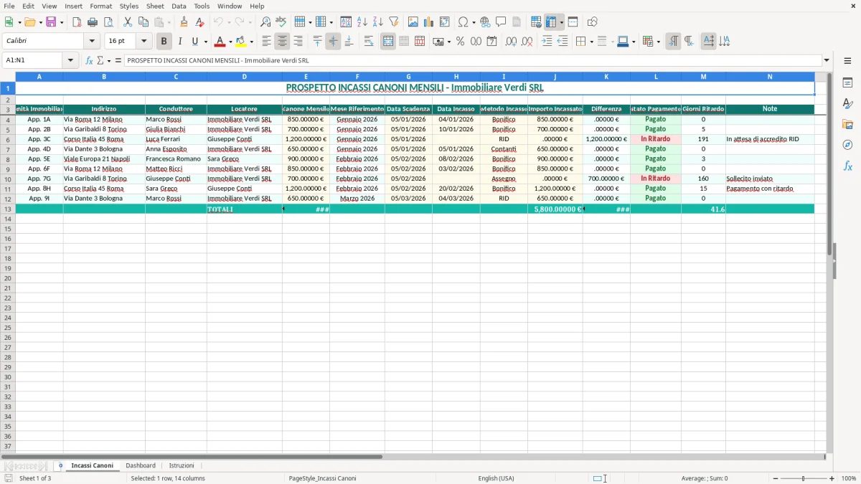This screenshot has width=861, height=484.
Task: Click the Insert Image icon
Action: pyautogui.click(x=413, y=22)
